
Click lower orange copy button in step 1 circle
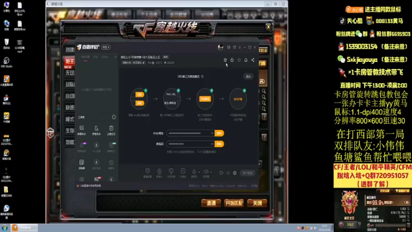point(140,103)
